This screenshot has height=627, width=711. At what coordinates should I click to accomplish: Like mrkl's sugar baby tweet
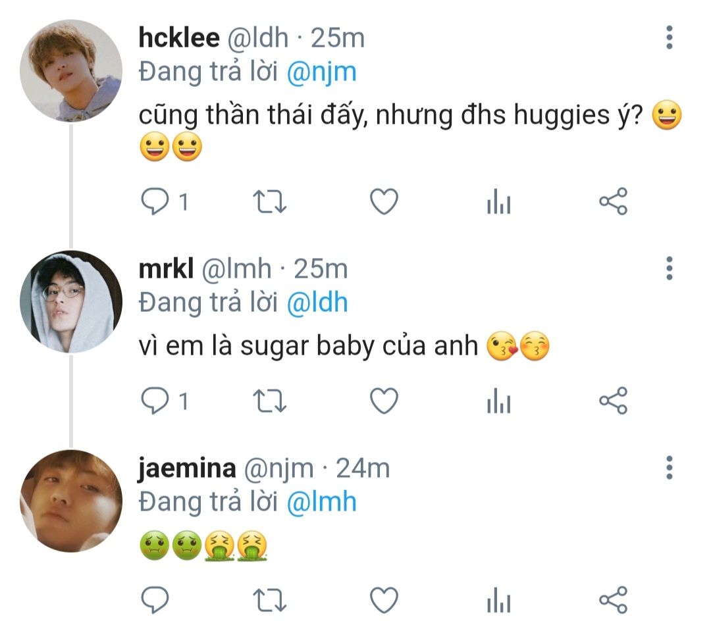pos(383,401)
